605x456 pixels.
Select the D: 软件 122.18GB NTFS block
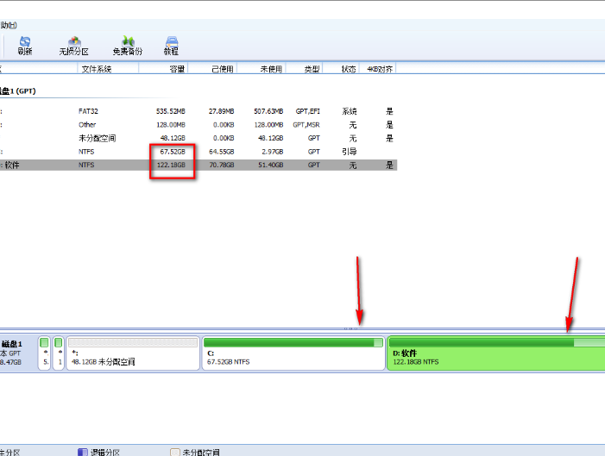click(x=496, y=353)
